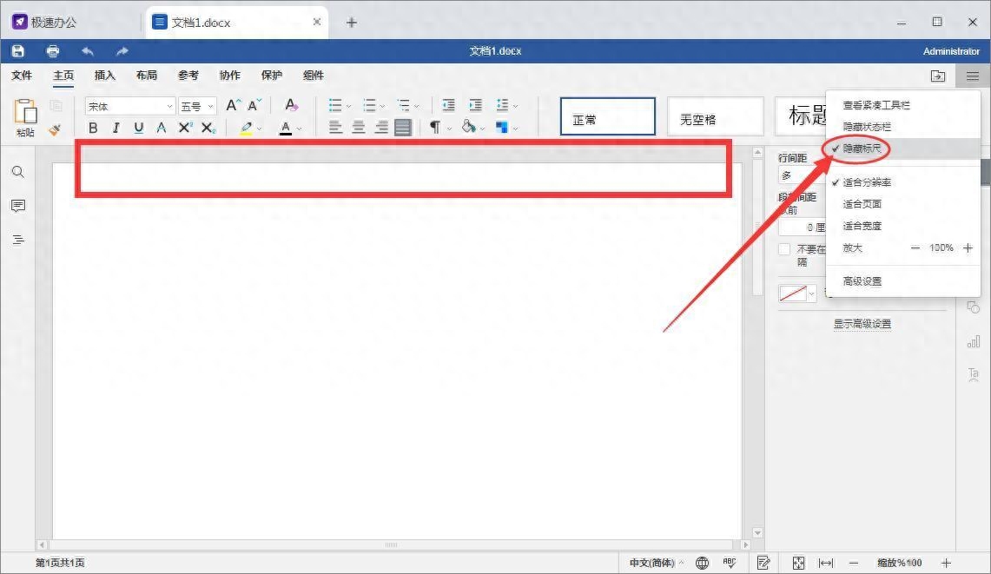The image size is (991, 574).
Task: Click the Print icon in the title bar
Action: (53, 51)
